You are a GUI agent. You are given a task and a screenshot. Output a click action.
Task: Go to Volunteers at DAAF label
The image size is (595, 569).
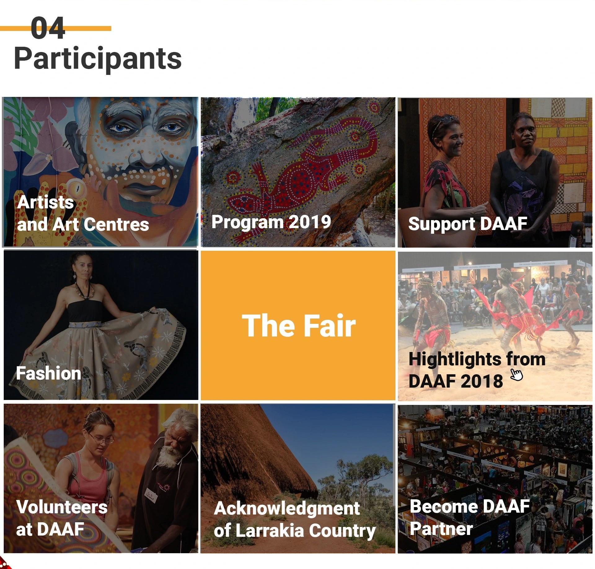click(62, 518)
